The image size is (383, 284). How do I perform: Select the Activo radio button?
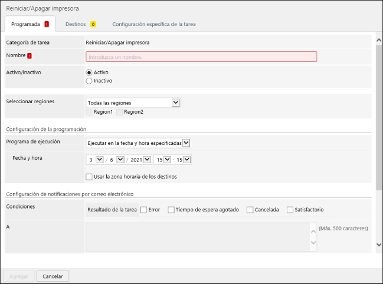[x=90, y=72]
